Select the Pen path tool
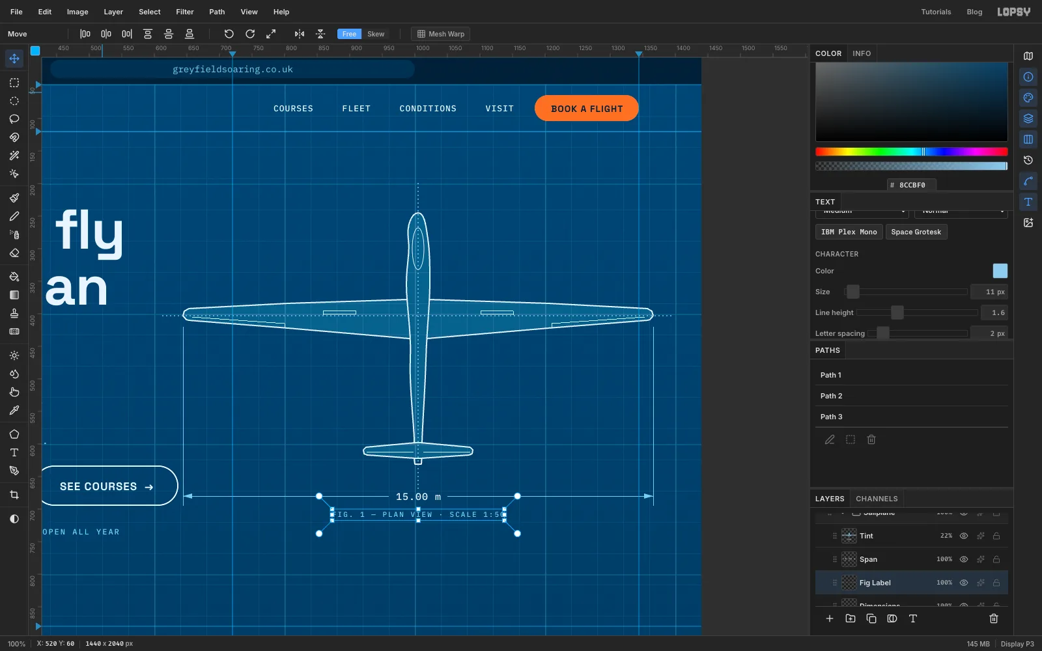1042x651 pixels. (14, 471)
